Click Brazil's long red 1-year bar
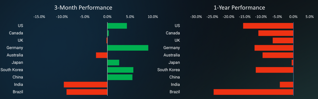The width and height of the screenshot is (318, 99). (x=254, y=92)
